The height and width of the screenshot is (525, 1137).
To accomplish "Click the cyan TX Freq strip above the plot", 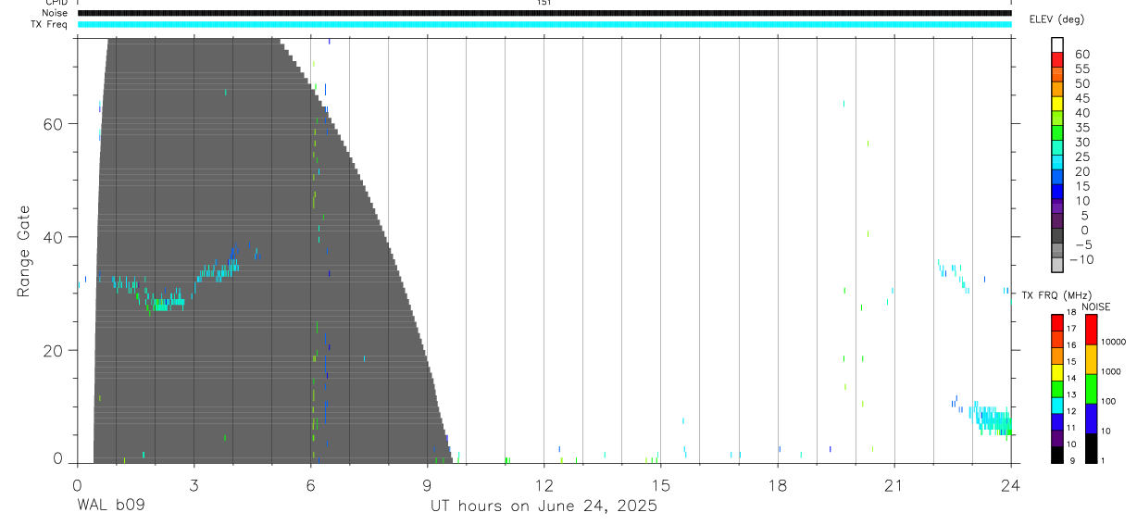I will [x=544, y=24].
